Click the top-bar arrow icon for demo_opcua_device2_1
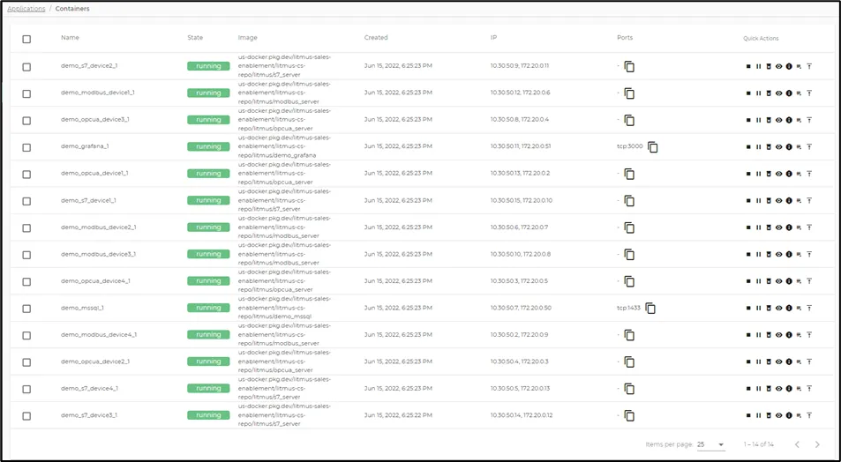This screenshot has width=841, height=462. click(x=809, y=361)
